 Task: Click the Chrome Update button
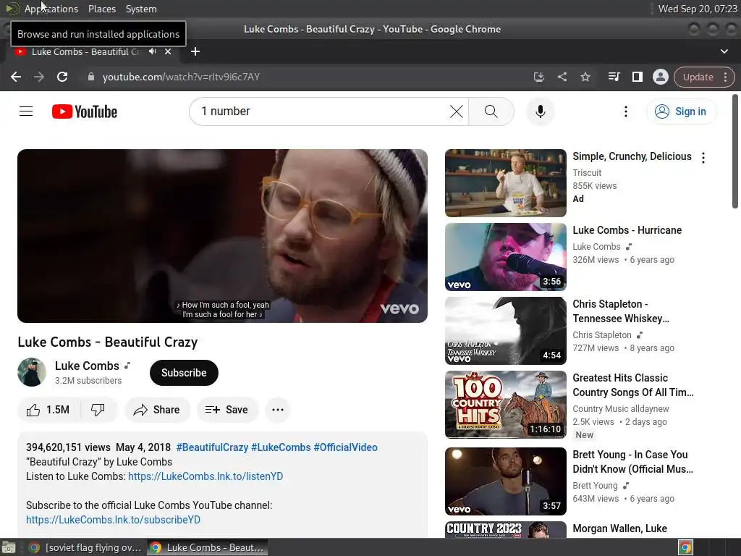698,77
